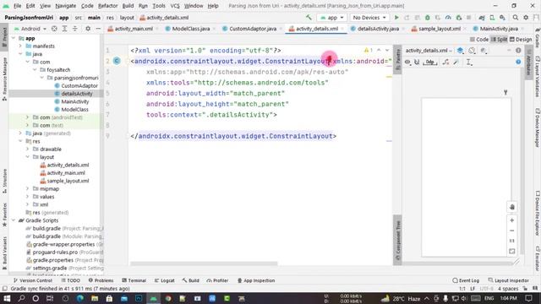Open activity_details.xml dropdown in design toolbar
Viewport: 541px width, 304px height.
429,51
